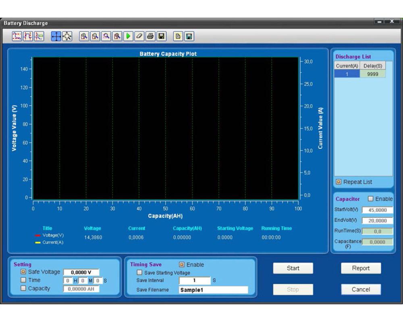Select the 9999 delay cell in Discharge List

(372, 74)
